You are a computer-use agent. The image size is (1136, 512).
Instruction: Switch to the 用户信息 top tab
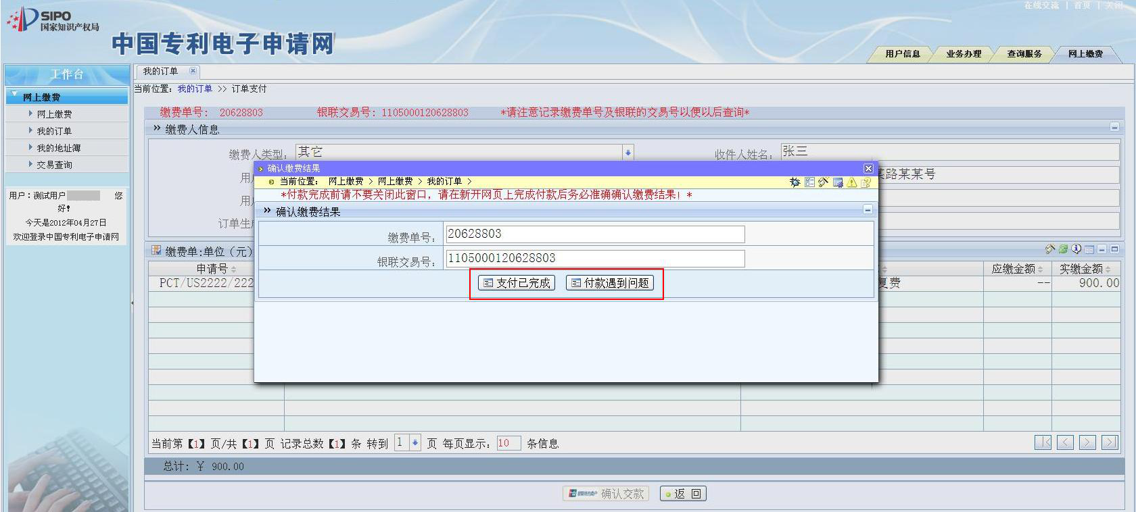point(902,54)
